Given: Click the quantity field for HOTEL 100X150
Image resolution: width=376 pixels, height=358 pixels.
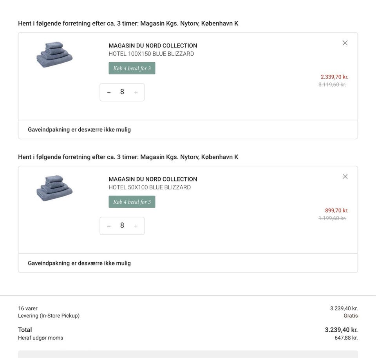Looking at the screenshot, I should coord(122,92).
